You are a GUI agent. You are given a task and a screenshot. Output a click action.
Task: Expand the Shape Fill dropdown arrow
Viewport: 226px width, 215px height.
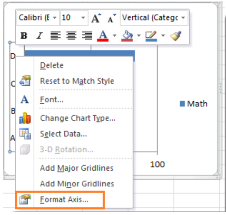pyautogui.click(x=139, y=36)
